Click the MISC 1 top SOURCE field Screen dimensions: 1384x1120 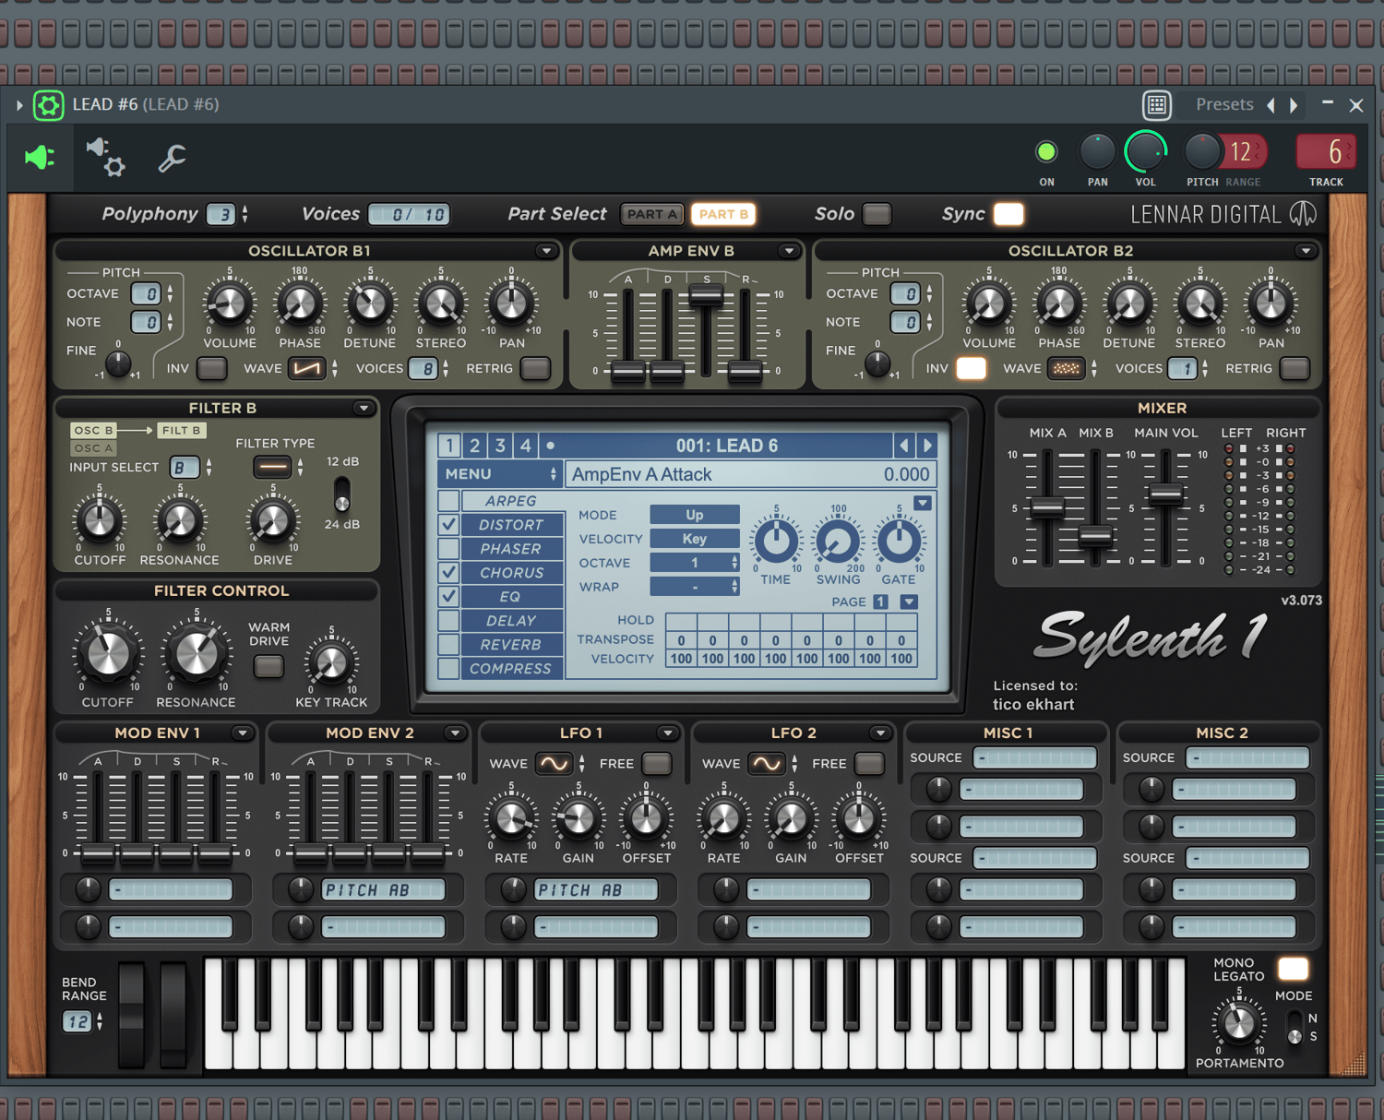1035,758
